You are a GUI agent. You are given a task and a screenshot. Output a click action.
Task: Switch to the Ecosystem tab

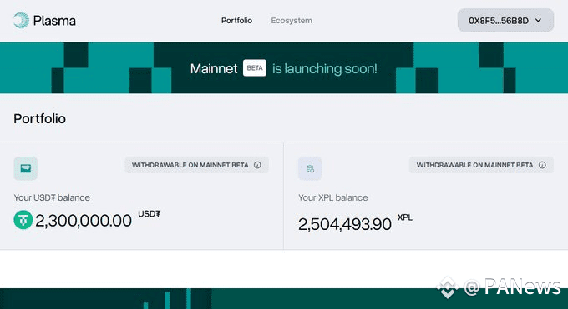(292, 21)
